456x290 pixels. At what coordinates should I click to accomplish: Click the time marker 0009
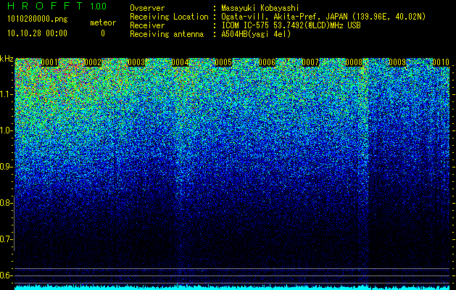click(x=397, y=62)
